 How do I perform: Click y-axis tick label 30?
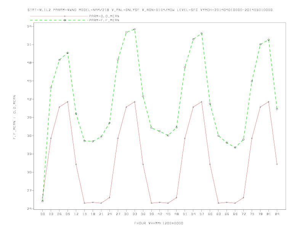coord(29,172)
